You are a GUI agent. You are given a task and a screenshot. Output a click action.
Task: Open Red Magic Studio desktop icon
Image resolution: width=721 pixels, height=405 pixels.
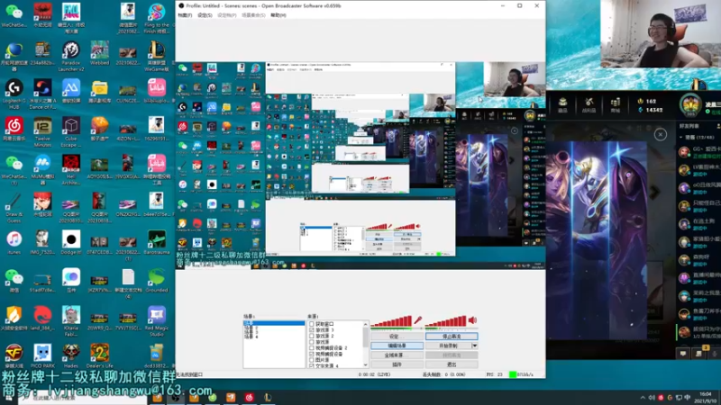coord(156,321)
